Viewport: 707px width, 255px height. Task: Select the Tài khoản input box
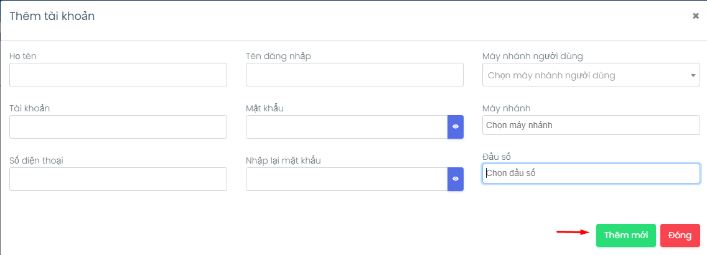[118, 127]
